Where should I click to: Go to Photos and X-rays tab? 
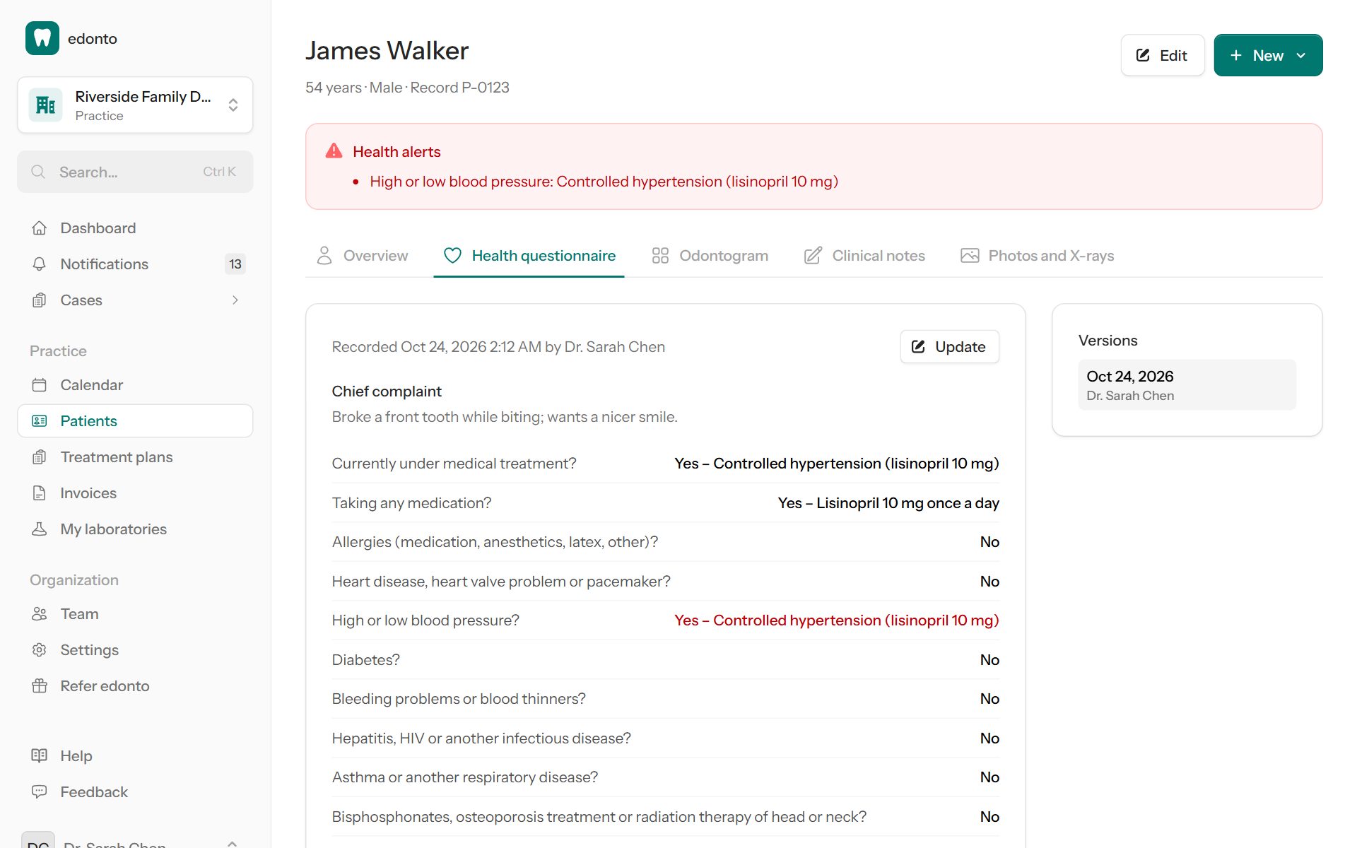pos(1037,256)
